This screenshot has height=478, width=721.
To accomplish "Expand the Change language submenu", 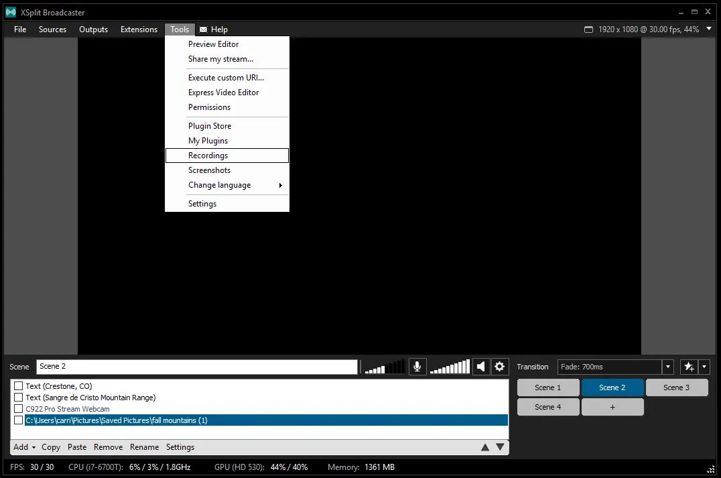I will click(x=227, y=185).
